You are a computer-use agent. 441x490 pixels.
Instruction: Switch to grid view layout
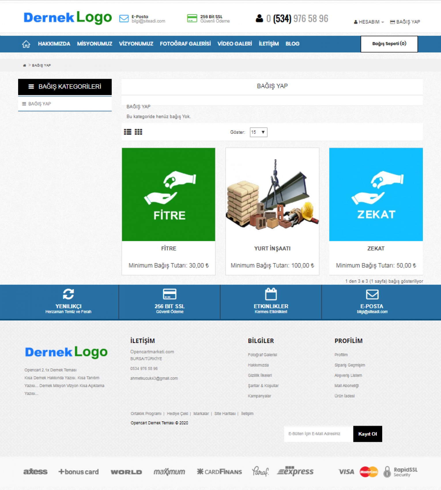click(138, 132)
